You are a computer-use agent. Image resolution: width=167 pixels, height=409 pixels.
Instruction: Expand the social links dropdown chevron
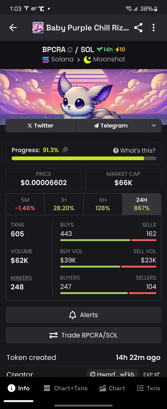tap(154, 126)
